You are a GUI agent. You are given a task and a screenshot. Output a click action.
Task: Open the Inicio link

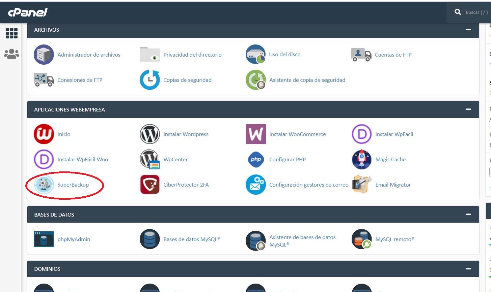64,134
